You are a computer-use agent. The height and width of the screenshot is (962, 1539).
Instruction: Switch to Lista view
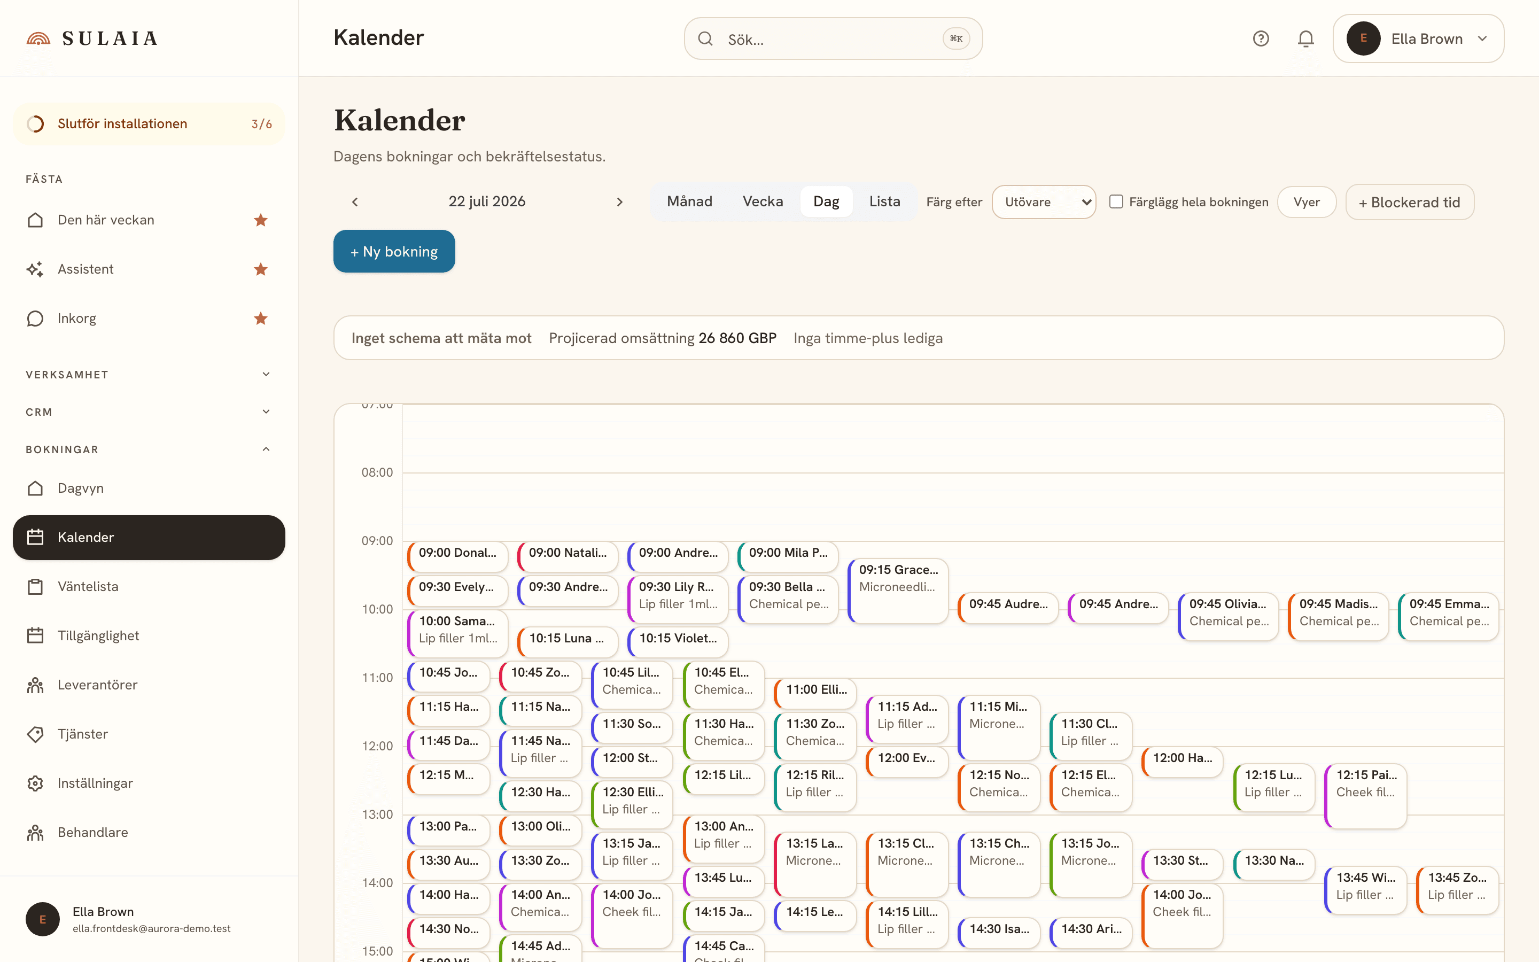pyautogui.click(x=884, y=201)
